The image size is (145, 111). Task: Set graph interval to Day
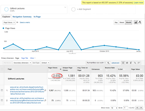[x=116, y=23]
